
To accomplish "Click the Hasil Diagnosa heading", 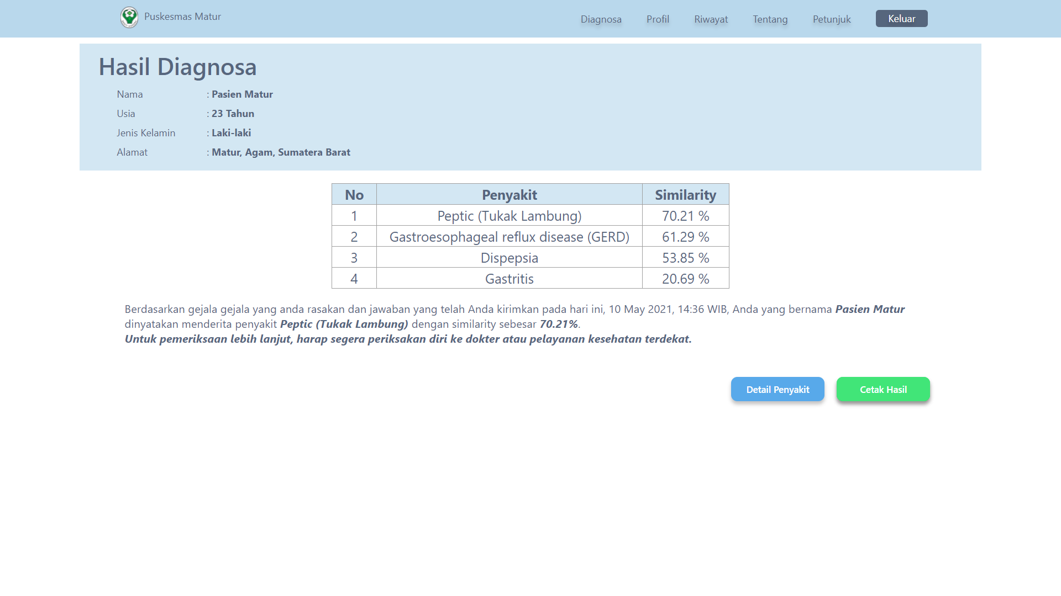I will pos(177,67).
